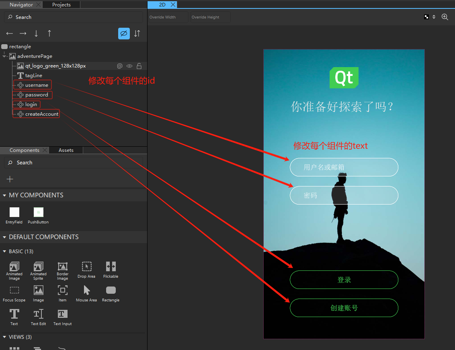
Task: Close the 2D view tab
Action: click(x=173, y=5)
